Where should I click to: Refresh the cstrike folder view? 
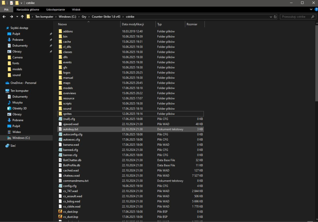coord(275,17)
